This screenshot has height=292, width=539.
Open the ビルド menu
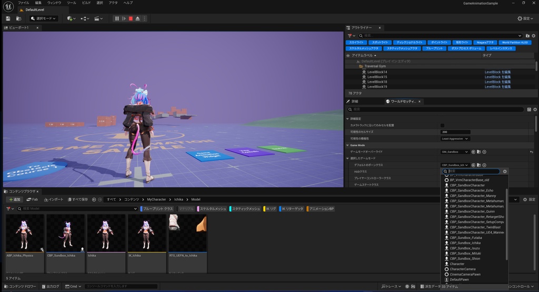coord(86,3)
